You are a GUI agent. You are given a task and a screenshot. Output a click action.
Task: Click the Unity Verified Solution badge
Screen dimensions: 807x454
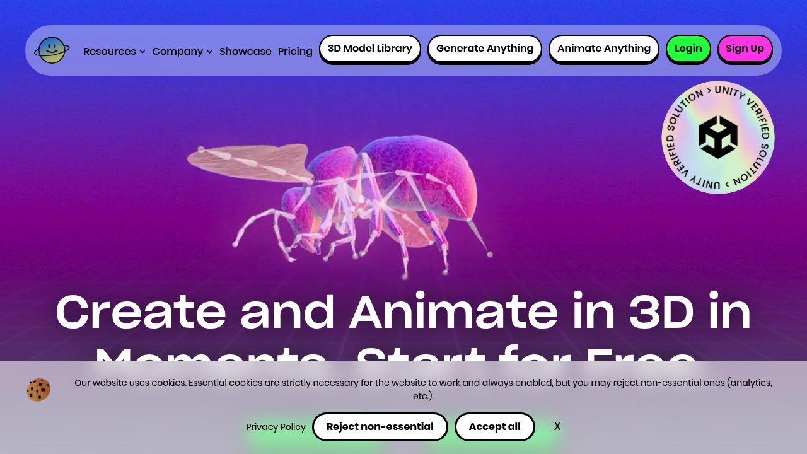pos(718,137)
